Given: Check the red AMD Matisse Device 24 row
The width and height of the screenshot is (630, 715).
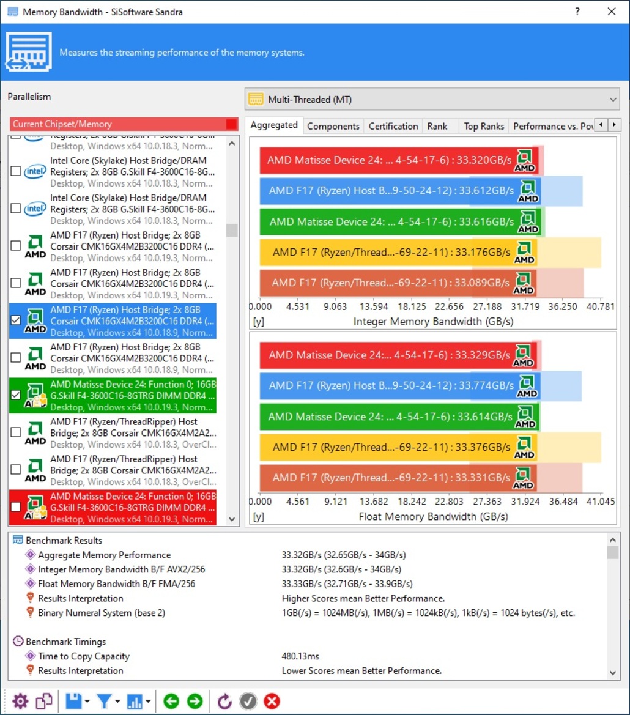Looking at the screenshot, I should pyautogui.click(x=15, y=506).
